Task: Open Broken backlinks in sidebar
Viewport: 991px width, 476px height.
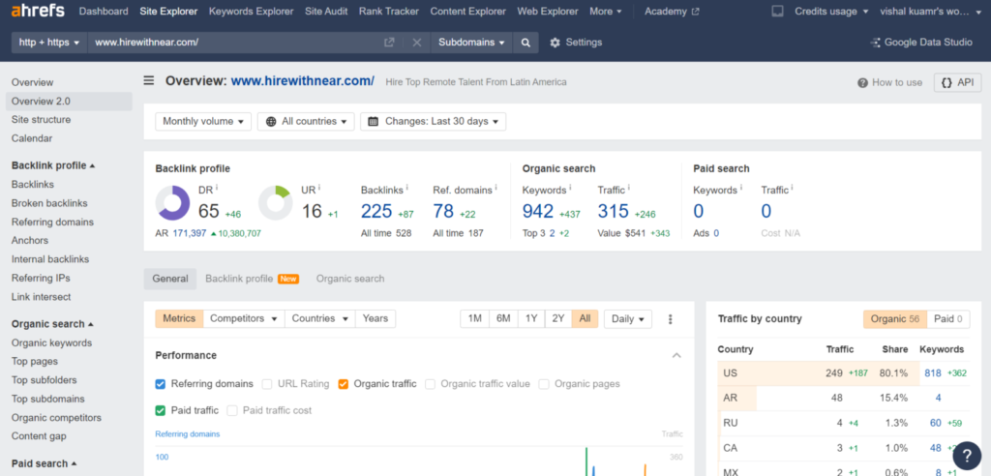Action: pyautogui.click(x=49, y=203)
